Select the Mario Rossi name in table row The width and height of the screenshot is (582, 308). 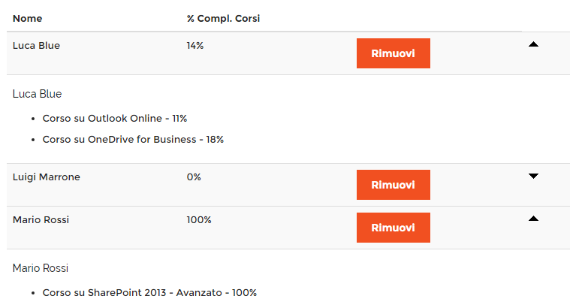point(41,219)
